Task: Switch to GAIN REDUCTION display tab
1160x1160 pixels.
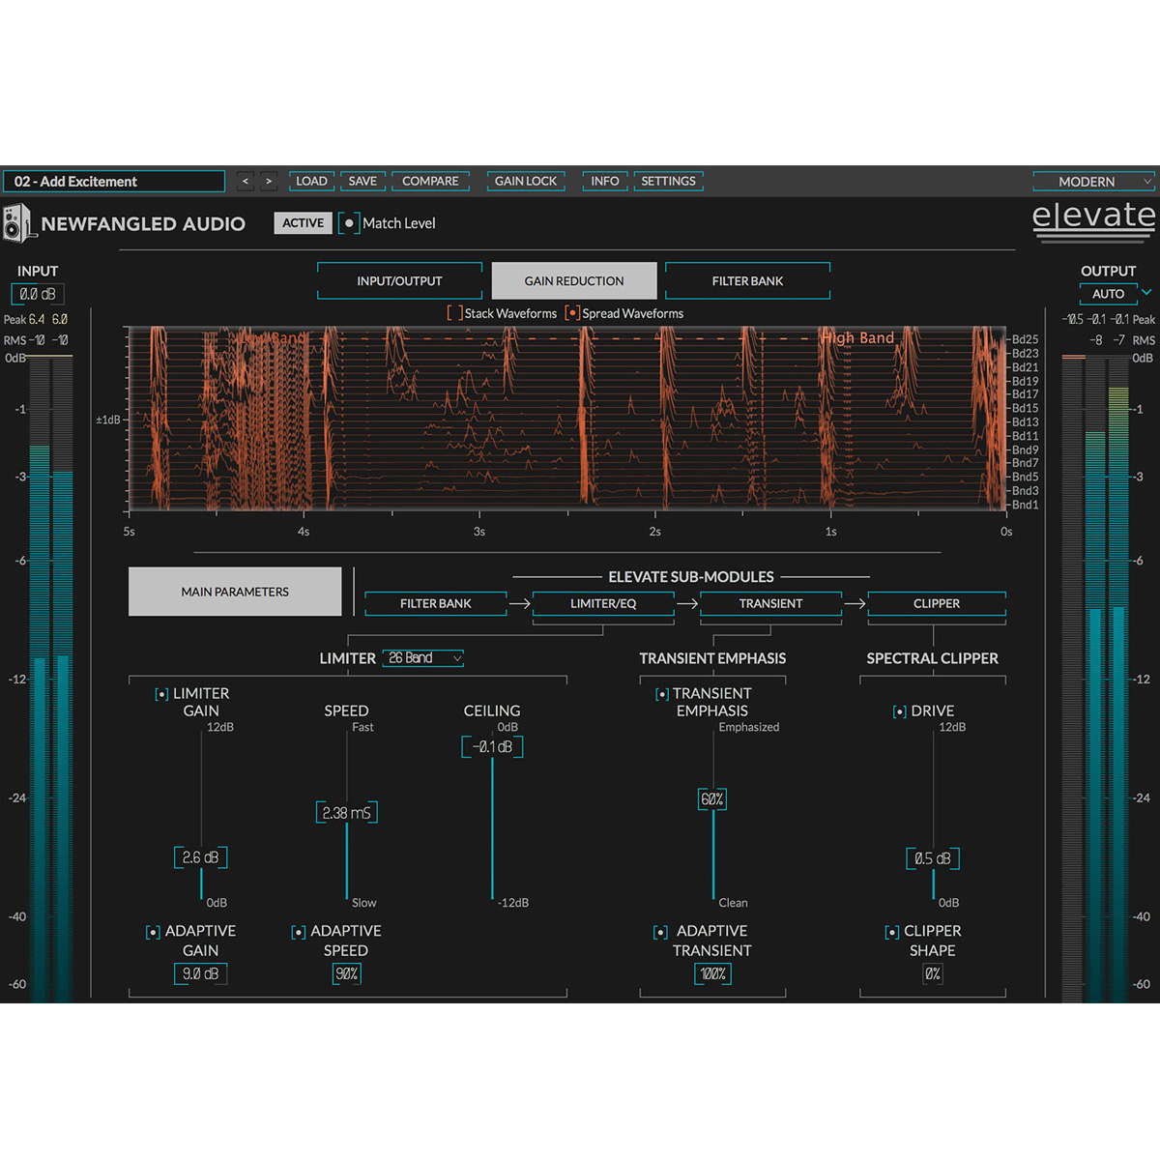Action: coord(574,281)
